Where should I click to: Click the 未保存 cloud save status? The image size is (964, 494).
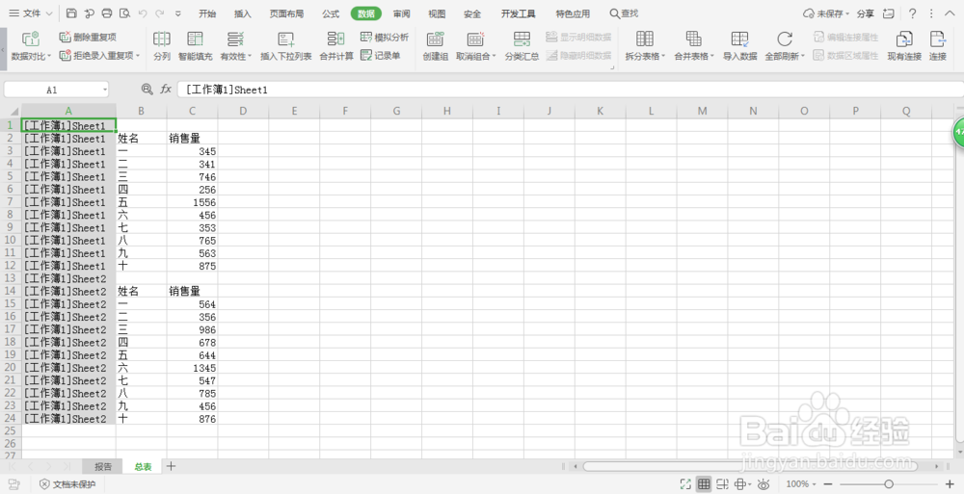tap(826, 13)
